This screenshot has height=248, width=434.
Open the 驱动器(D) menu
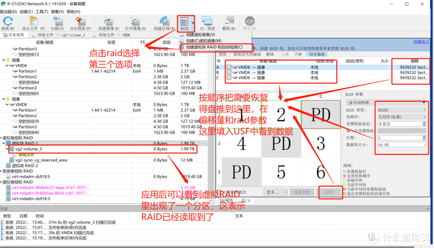pos(8,12)
